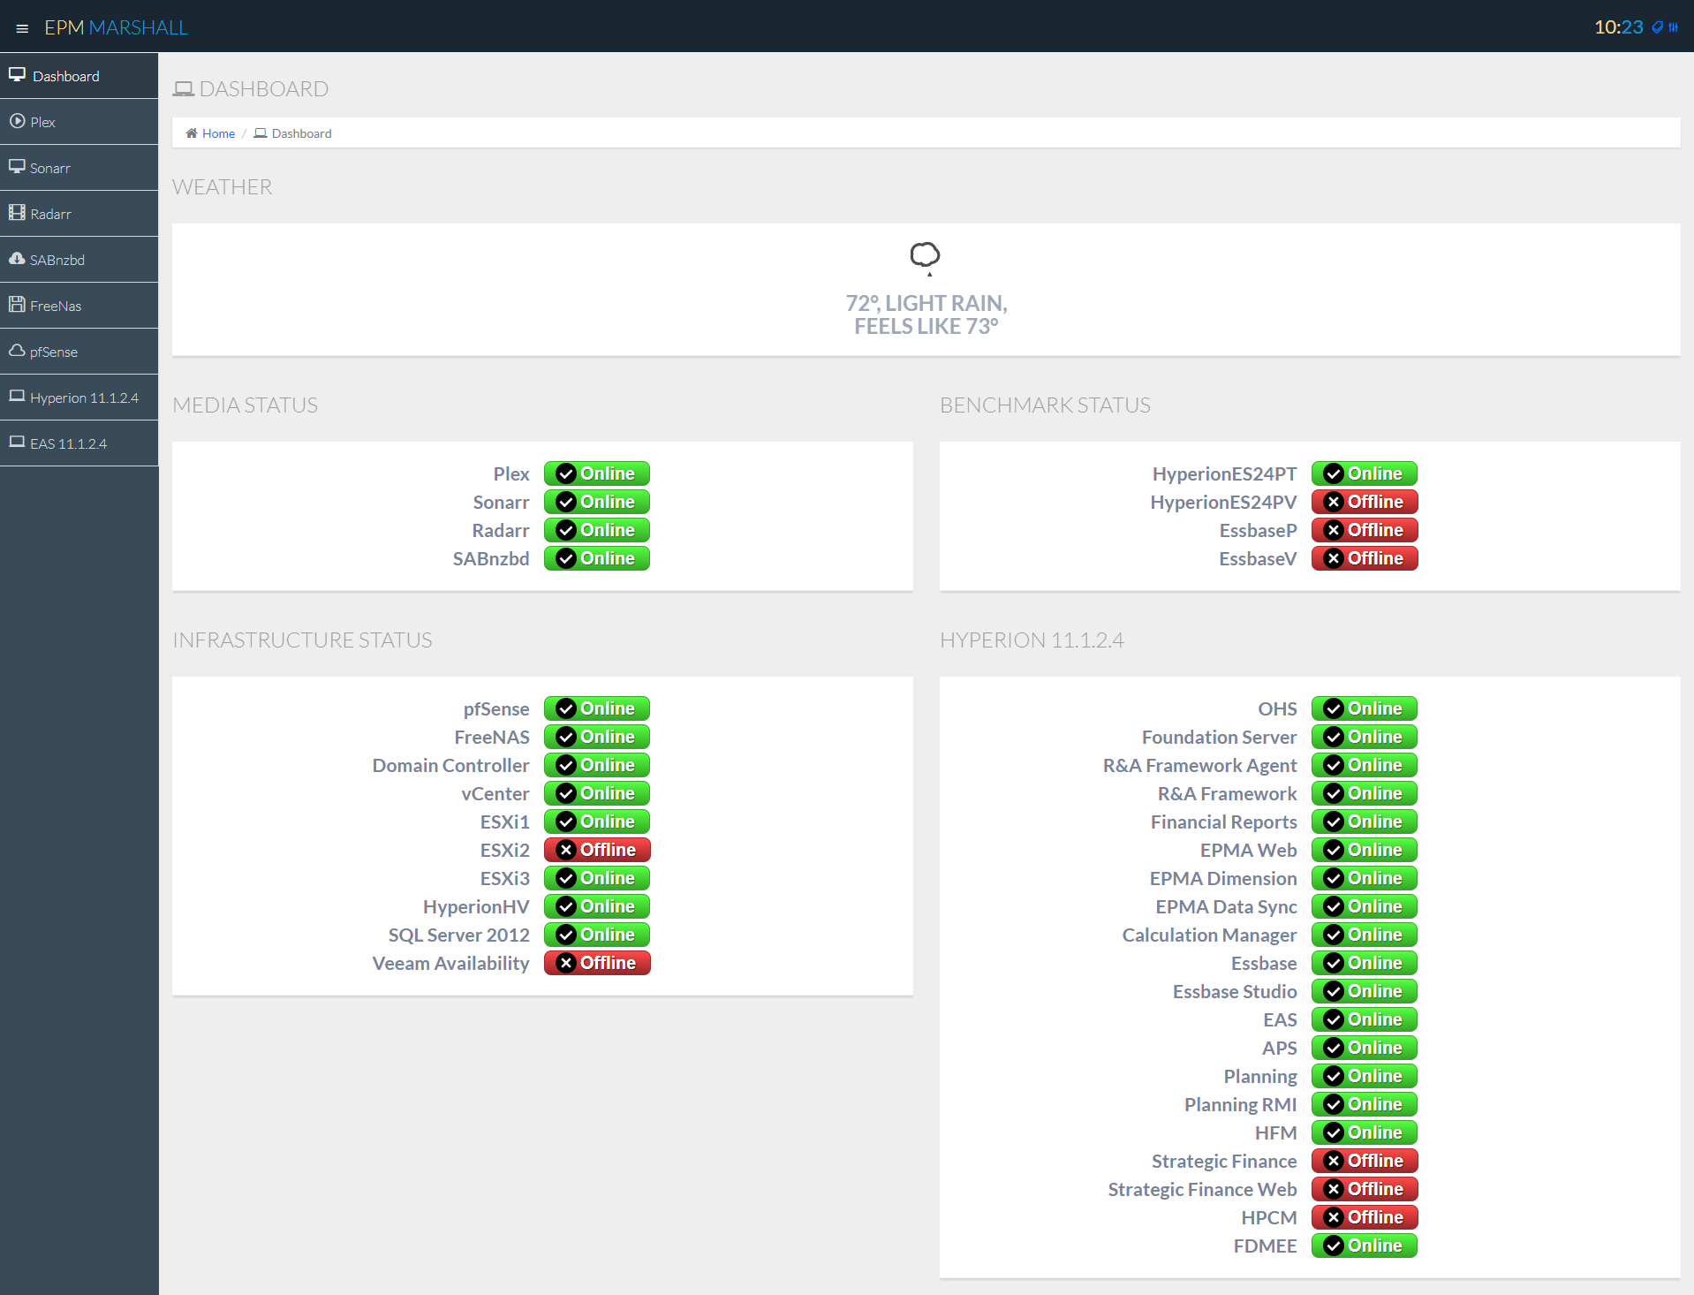Click the FreeNAS Online status badge

tap(597, 737)
